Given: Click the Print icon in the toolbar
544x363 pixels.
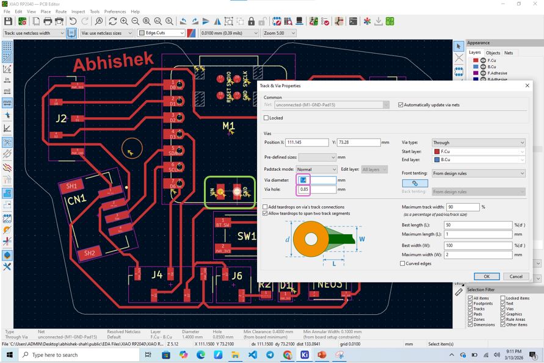Looking at the screenshot, I should point(48,21).
